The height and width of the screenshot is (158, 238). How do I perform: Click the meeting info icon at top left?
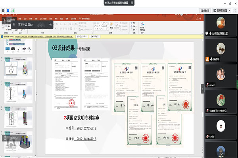(x=3, y=10)
